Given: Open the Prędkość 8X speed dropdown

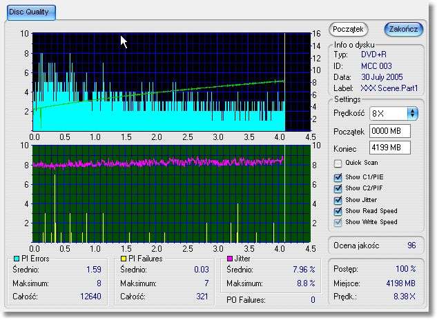Looking at the screenshot, I should 394,113.
